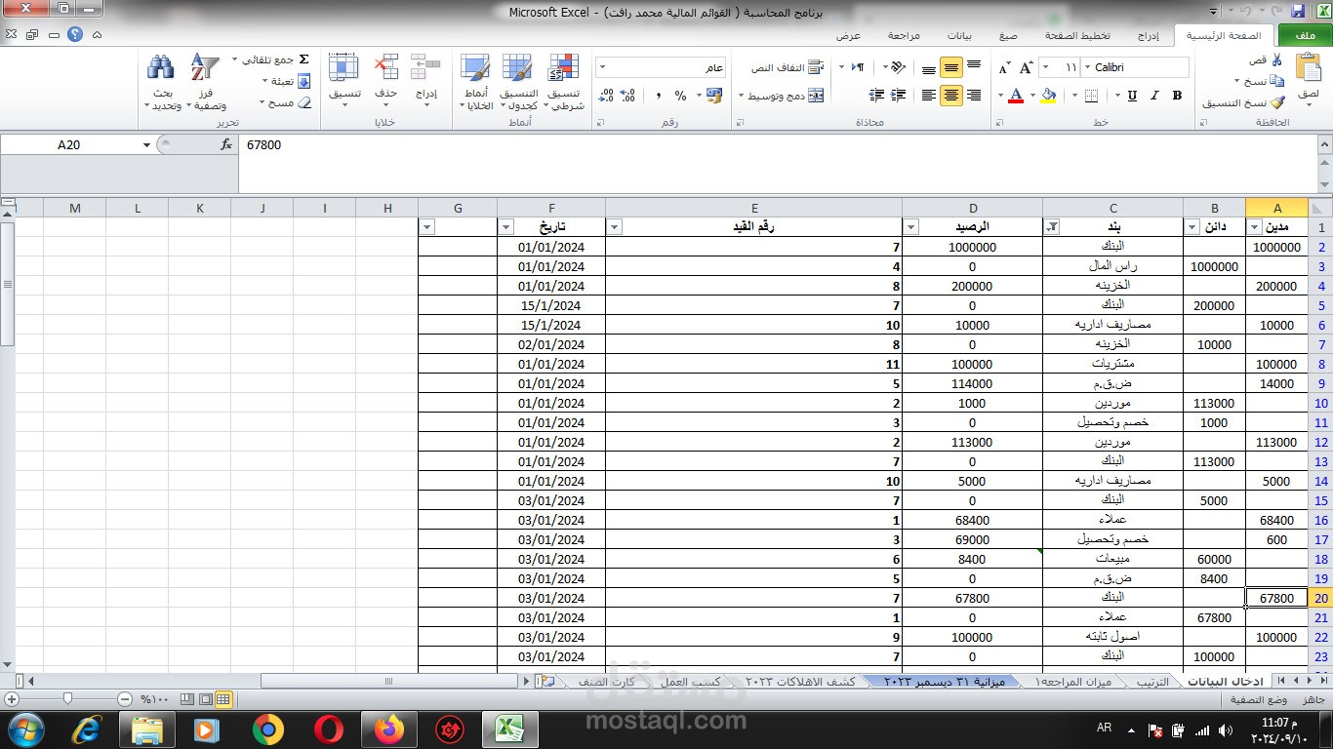Open filter dropdown for دائن column
Image resolution: width=1333 pixels, height=749 pixels.
point(1193,227)
